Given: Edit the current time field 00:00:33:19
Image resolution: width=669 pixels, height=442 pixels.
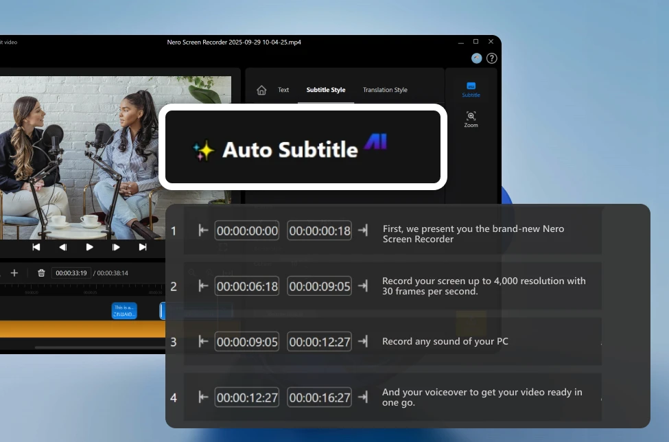Looking at the screenshot, I should (x=71, y=273).
